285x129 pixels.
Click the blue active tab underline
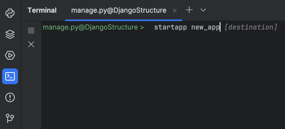coord(124,20)
